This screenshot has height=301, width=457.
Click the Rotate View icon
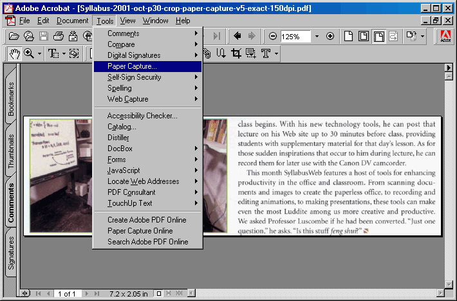point(411,36)
